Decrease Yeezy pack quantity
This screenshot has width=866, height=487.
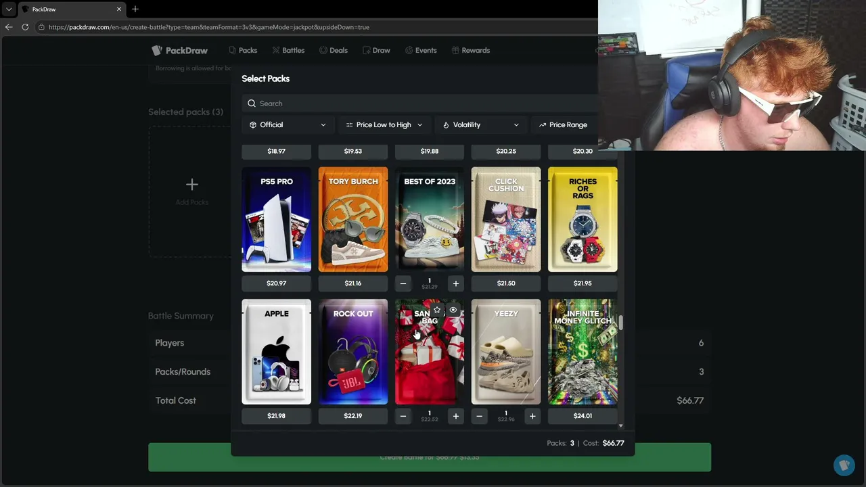[x=480, y=416]
